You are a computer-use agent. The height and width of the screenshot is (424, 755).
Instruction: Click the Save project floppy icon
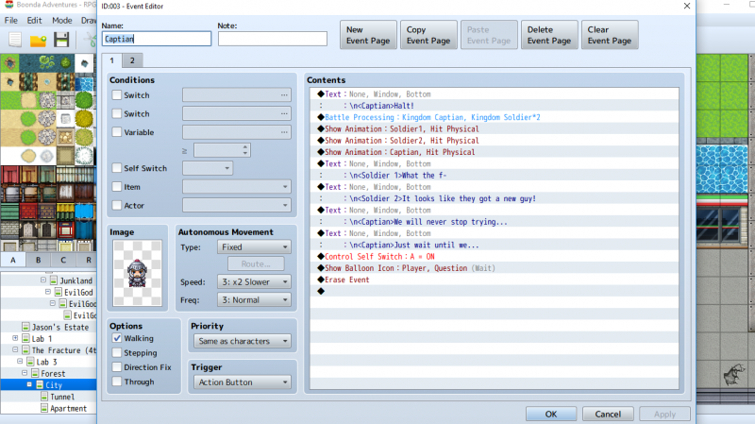click(x=61, y=40)
